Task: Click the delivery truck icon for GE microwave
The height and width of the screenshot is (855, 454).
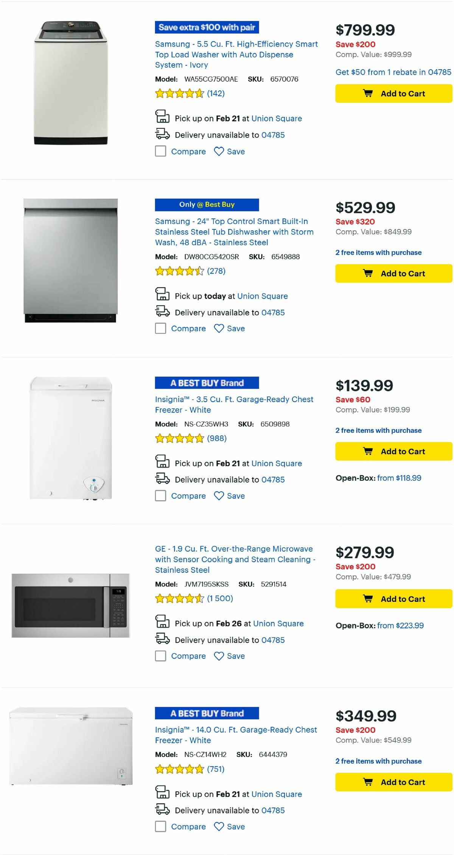Action: coord(162,640)
